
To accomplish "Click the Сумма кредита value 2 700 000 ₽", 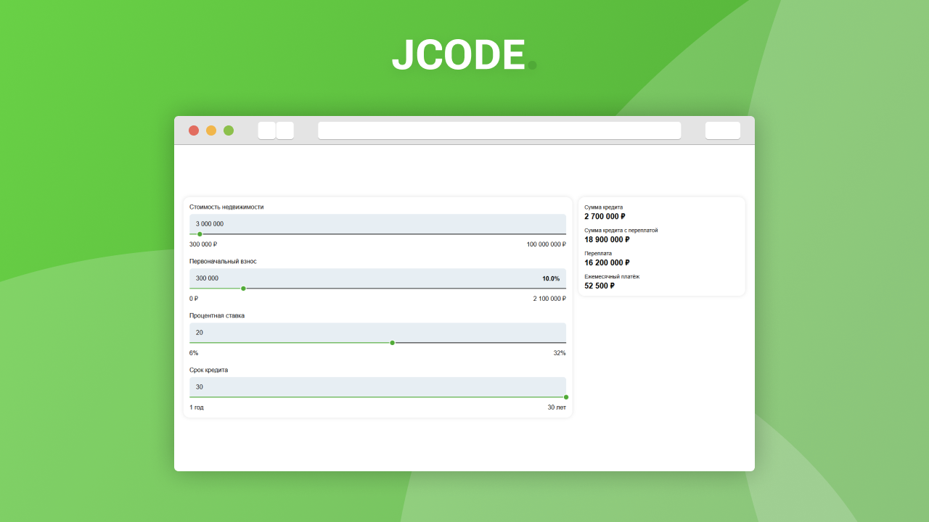I will click(x=605, y=216).
